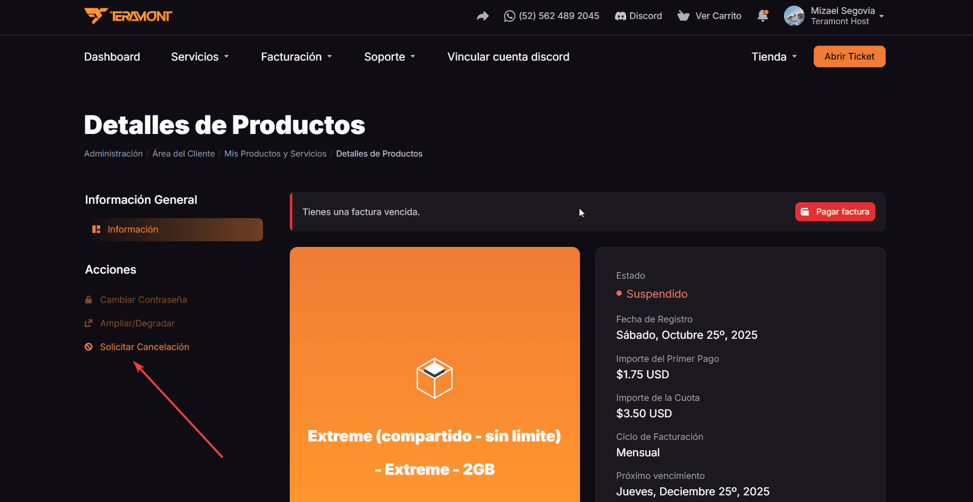973x502 pixels.
Task: Click Solicitar Cancelación action
Action: coord(137,347)
